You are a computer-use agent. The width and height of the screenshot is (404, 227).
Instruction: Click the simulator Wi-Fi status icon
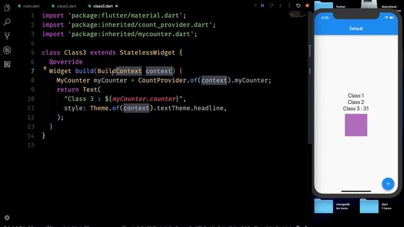[386, 18]
